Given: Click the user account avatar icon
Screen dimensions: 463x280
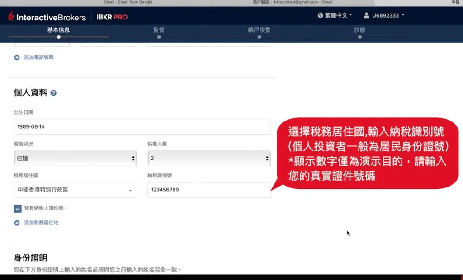Looking at the screenshot, I should [367, 15].
